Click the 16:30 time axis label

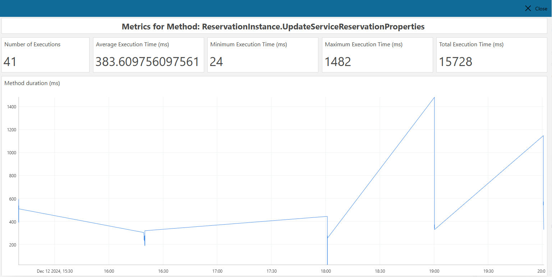coord(163,271)
